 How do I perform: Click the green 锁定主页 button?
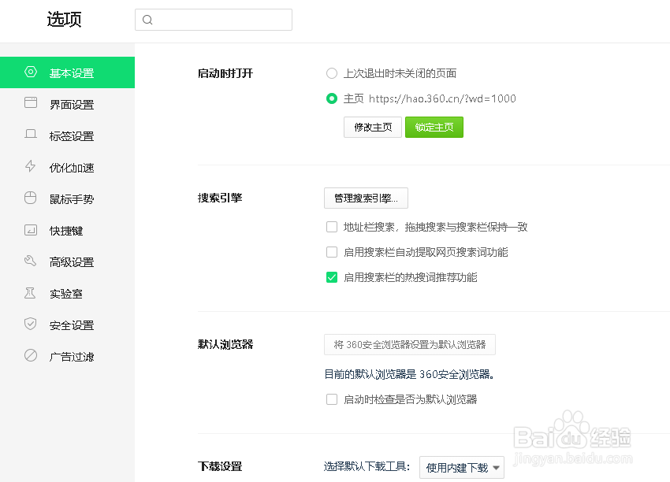point(434,128)
